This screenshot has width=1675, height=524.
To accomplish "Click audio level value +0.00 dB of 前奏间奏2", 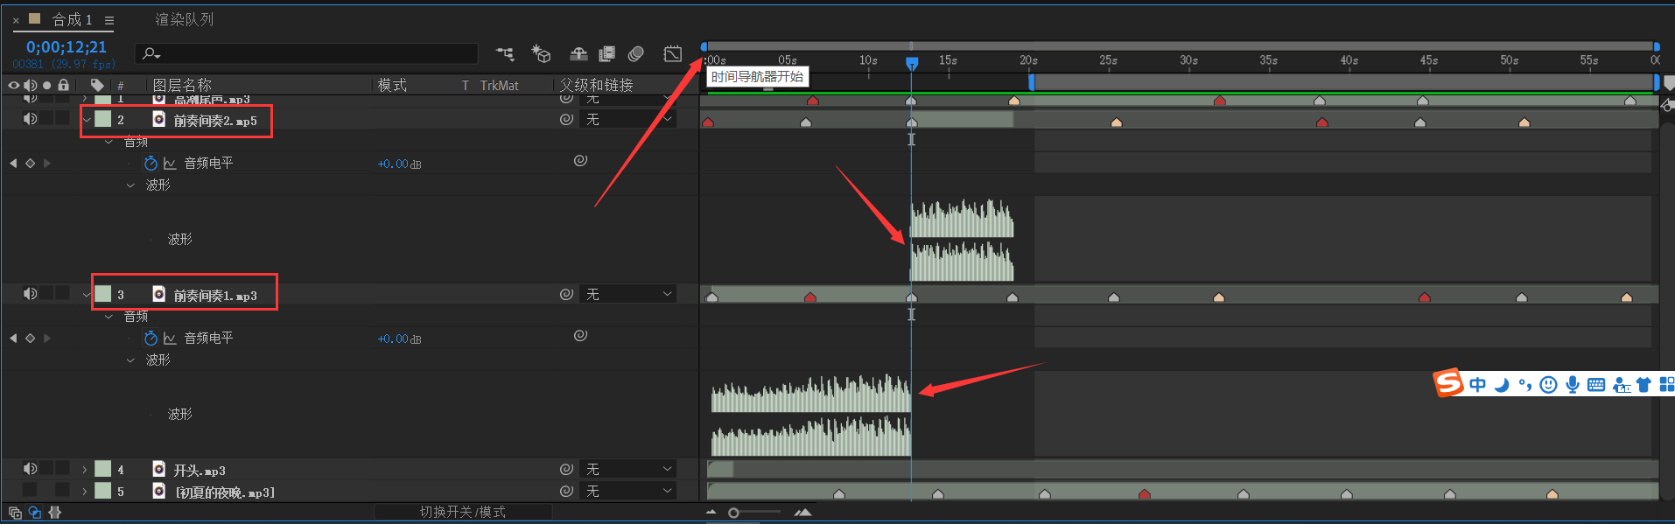I will click(399, 164).
